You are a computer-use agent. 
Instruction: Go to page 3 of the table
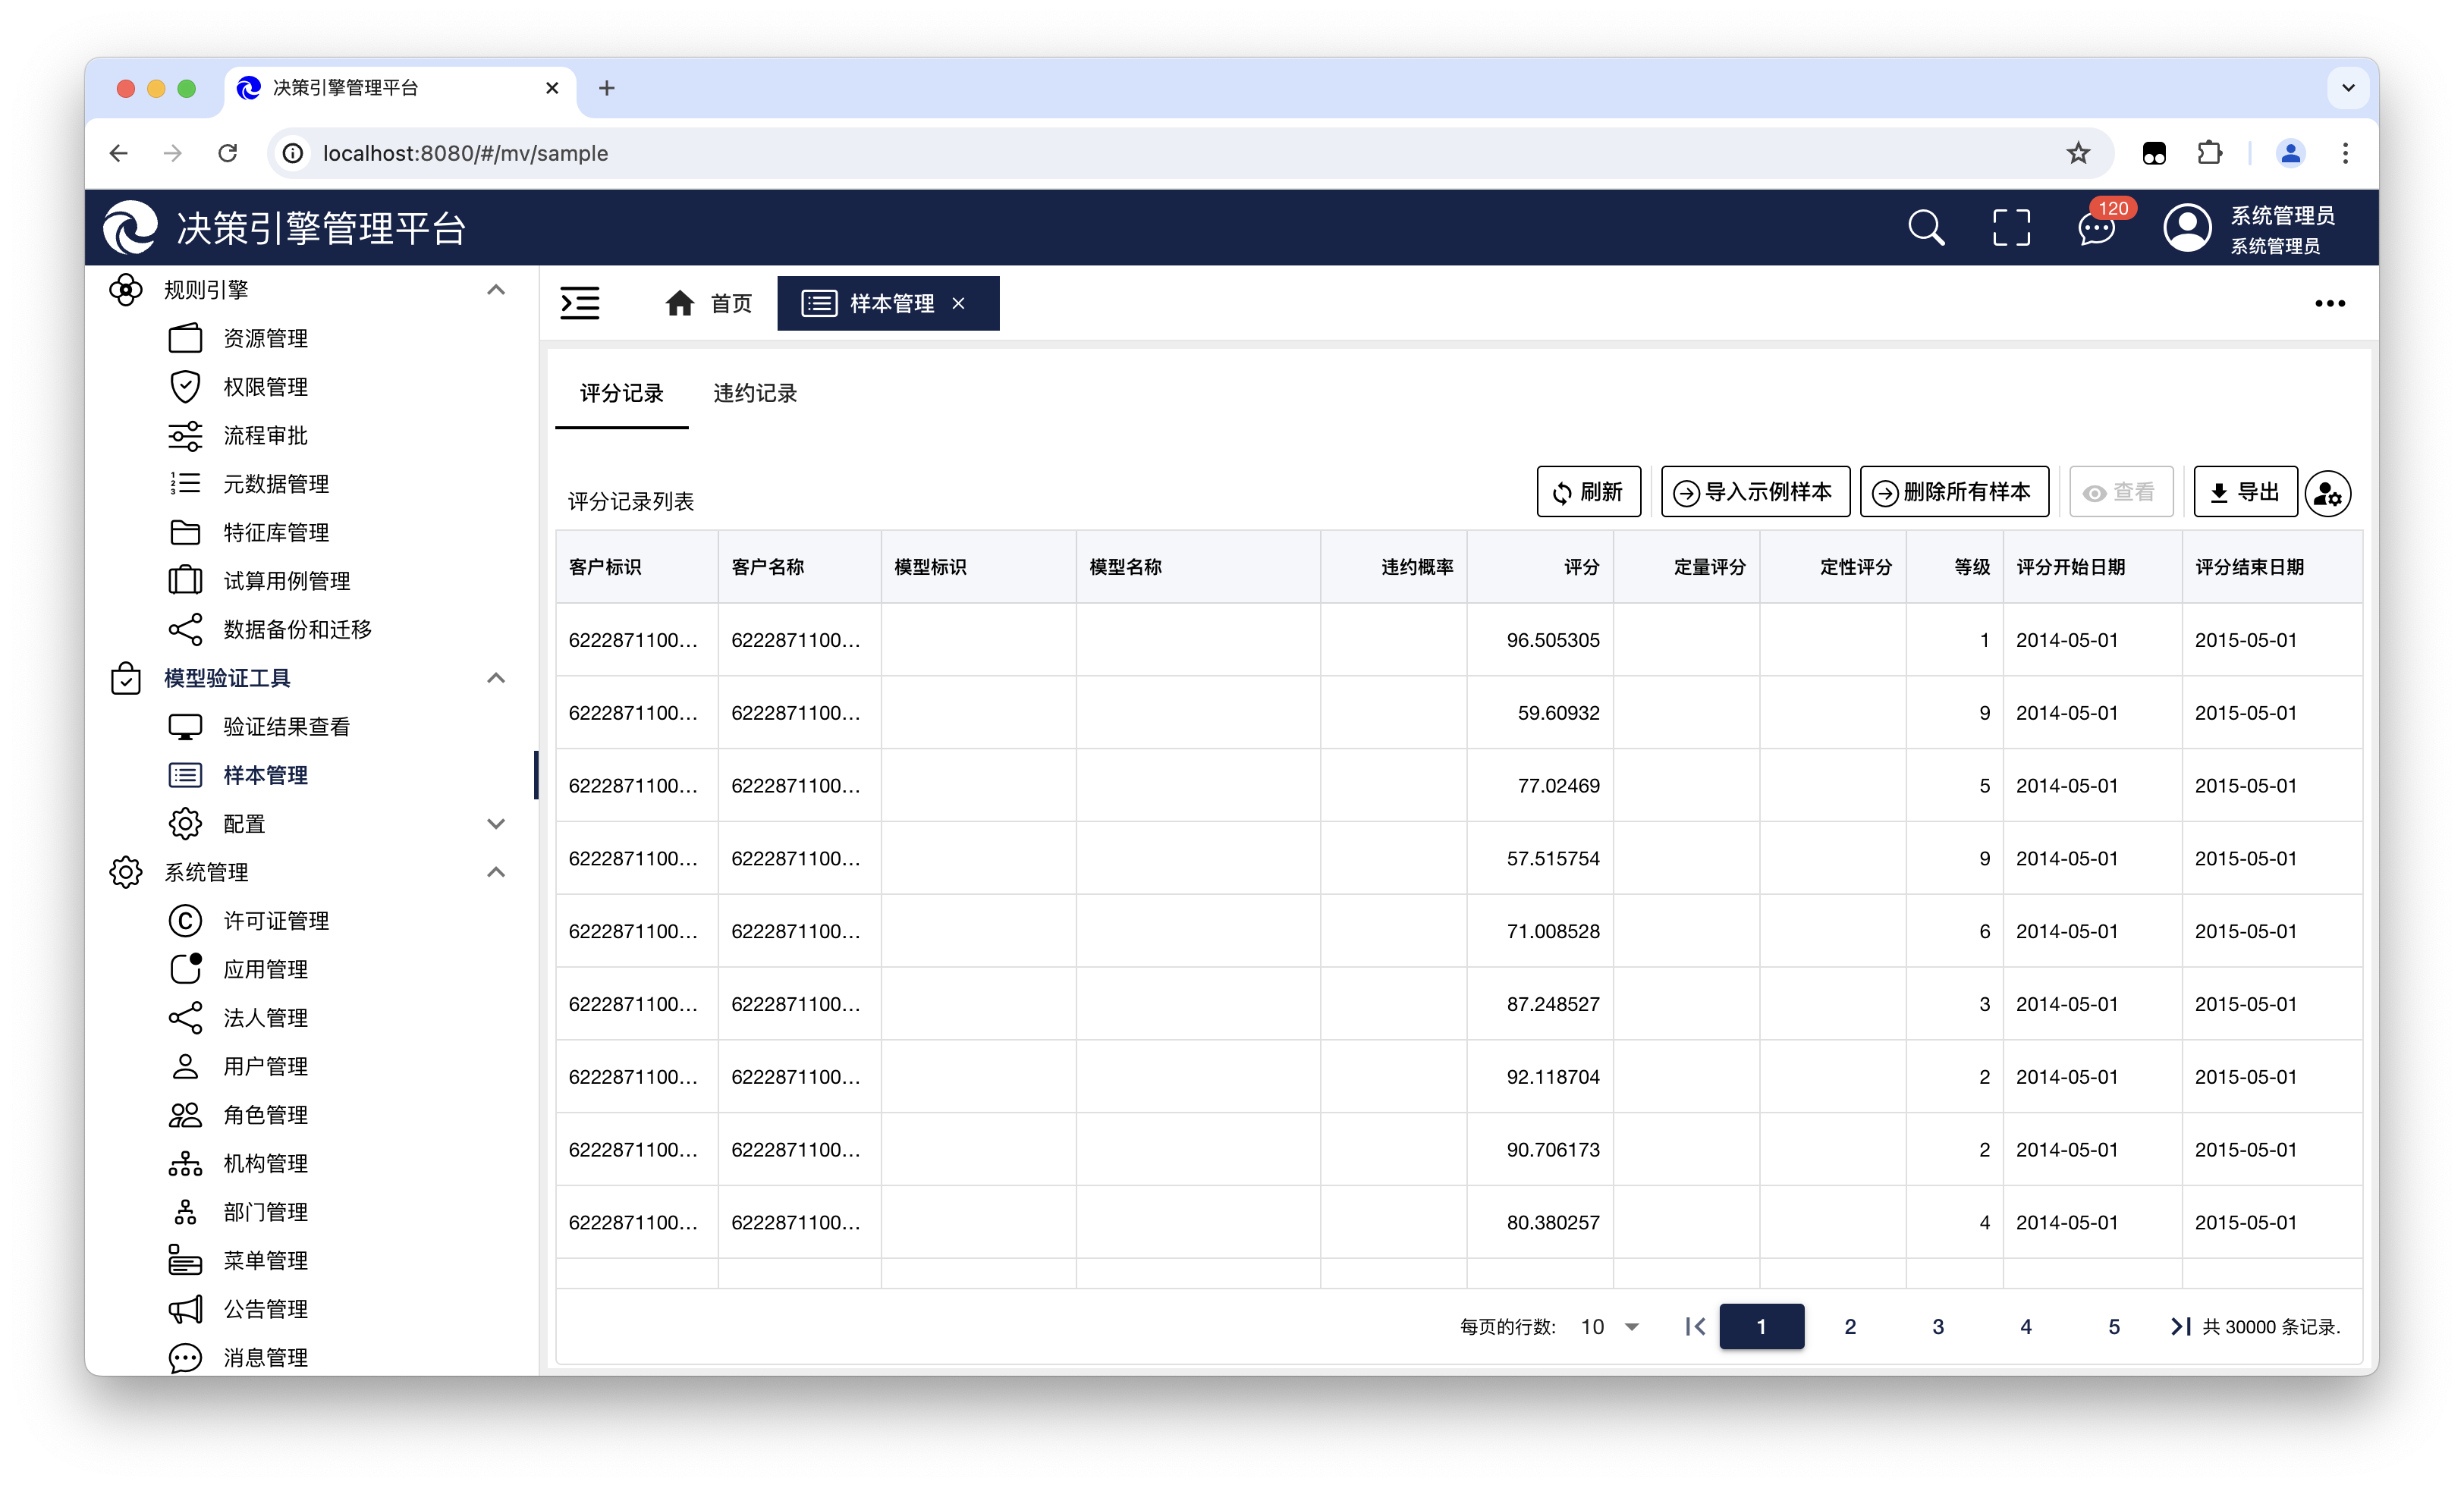(x=1937, y=1326)
